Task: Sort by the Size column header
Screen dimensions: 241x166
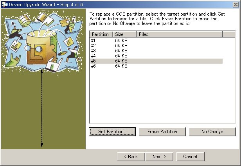Action: (x=125, y=34)
